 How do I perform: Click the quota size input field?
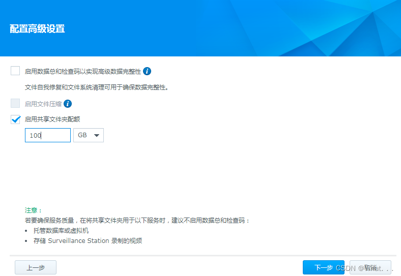click(x=48, y=135)
